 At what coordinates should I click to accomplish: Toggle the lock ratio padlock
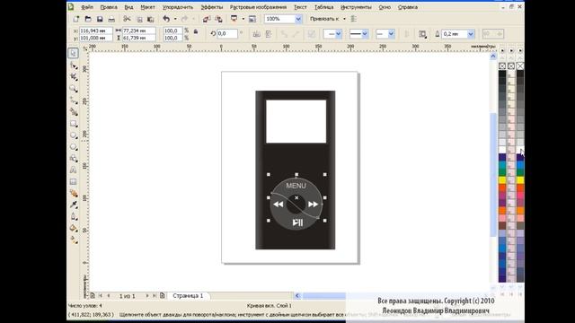(196, 32)
